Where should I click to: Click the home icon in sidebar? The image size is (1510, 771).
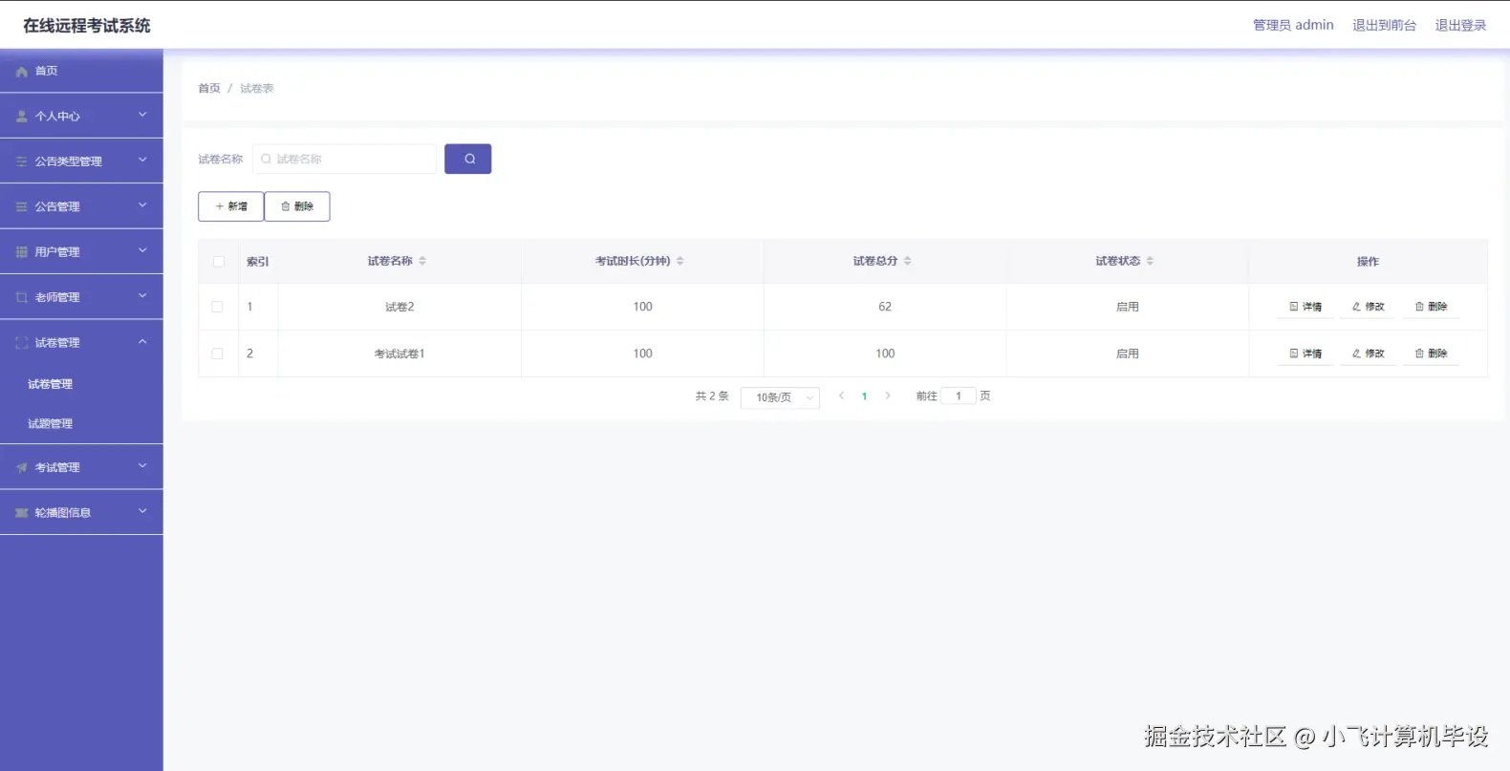(x=21, y=72)
